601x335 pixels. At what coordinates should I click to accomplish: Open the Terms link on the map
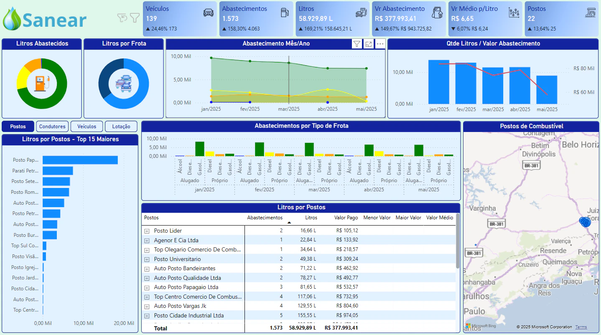[x=581, y=327]
